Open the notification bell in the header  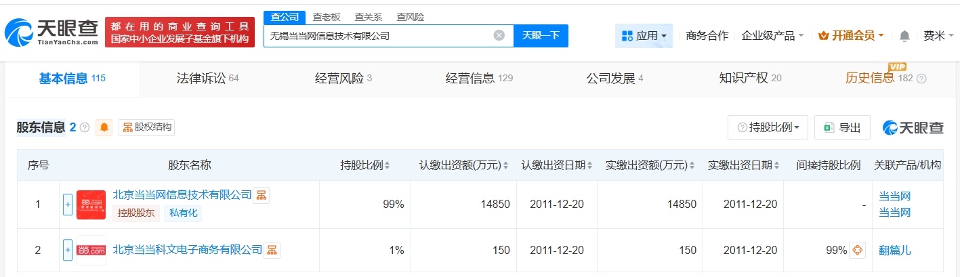pyautogui.click(x=904, y=36)
